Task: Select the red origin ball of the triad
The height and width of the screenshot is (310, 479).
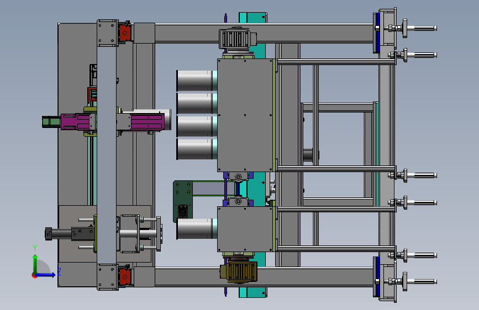Action: (34, 276)
